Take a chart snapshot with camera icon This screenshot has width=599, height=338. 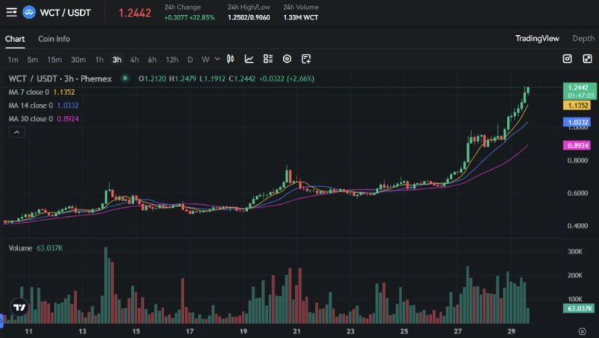coord(567,59)
